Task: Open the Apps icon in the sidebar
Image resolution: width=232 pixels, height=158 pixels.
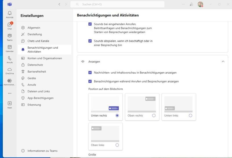Action: tap(10, 104)
